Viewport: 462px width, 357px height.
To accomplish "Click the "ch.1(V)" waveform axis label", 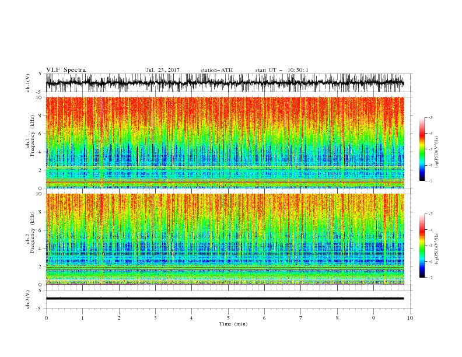I will tap(28, 83).
